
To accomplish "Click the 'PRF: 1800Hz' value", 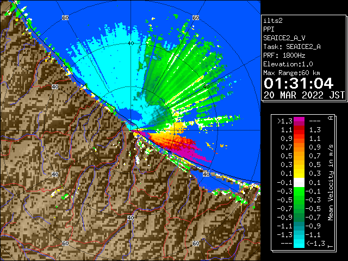I will (284, 55).
